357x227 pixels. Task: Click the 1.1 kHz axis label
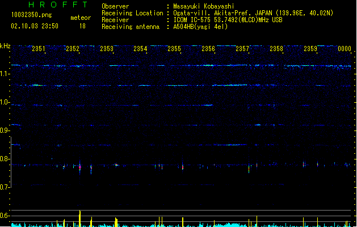coord(5,74)
